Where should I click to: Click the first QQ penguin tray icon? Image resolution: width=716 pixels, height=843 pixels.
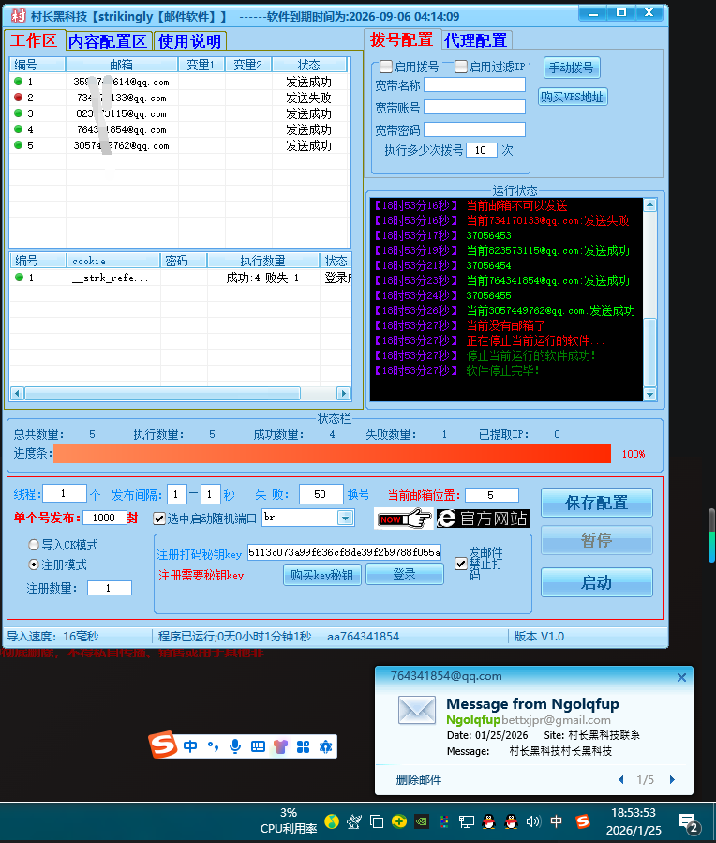(489, 821)
